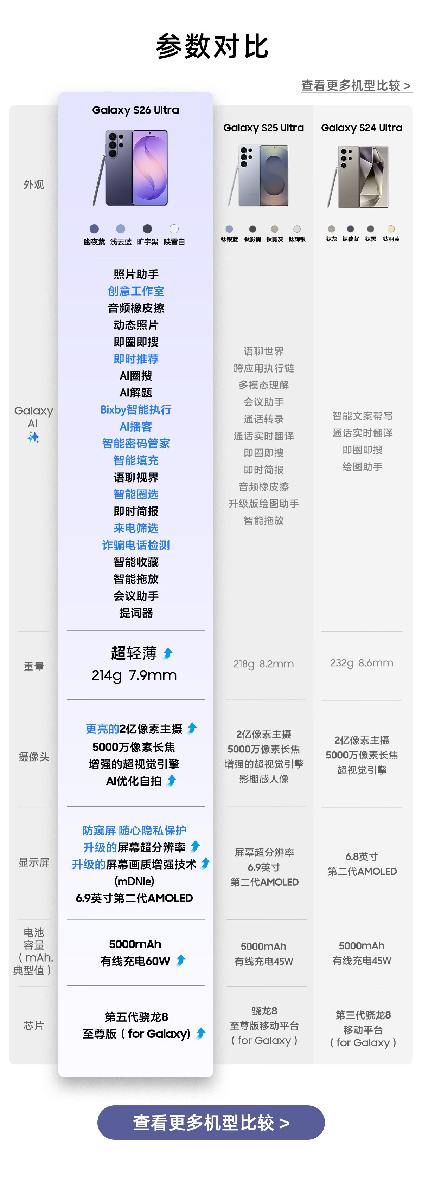Click the '摄像头' row label

tap(34, 757)
